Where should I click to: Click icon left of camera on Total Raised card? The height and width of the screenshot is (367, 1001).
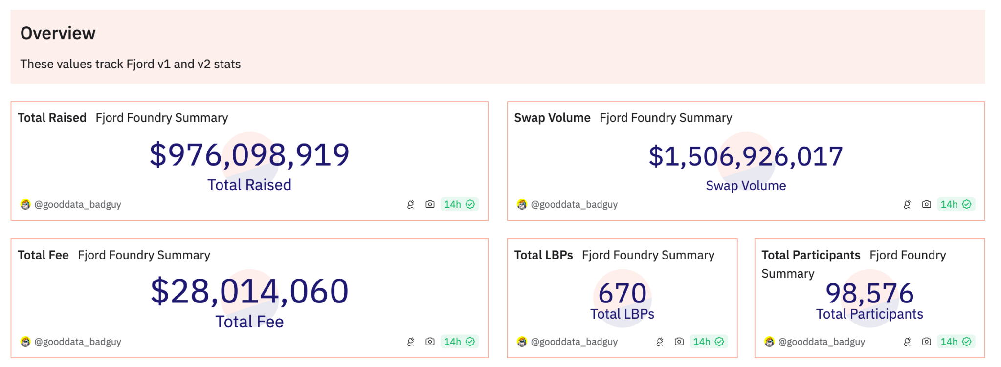pyautogui.click(x=411, y=204)
